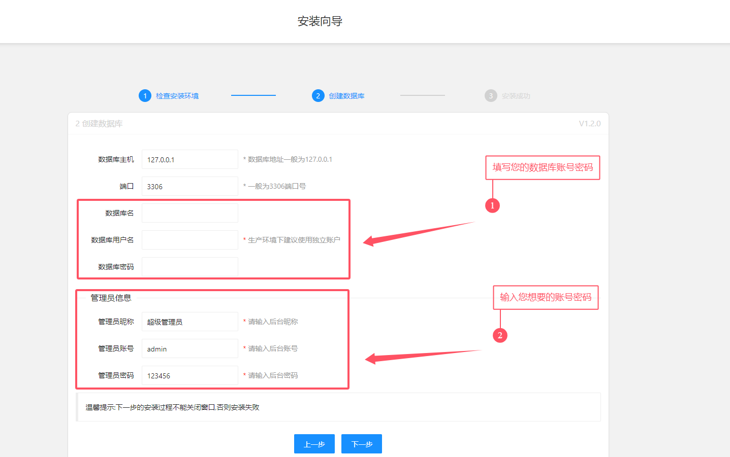The image size is (730, 457).
Task: Click the 数据库密码 field label
Action: 116,267
